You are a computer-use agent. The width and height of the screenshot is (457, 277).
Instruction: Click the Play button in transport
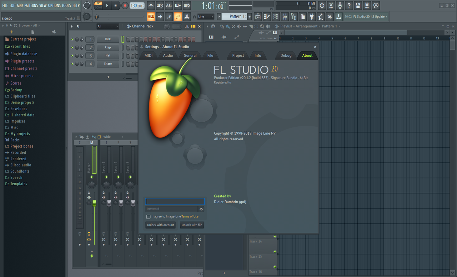tap(107, 5)
